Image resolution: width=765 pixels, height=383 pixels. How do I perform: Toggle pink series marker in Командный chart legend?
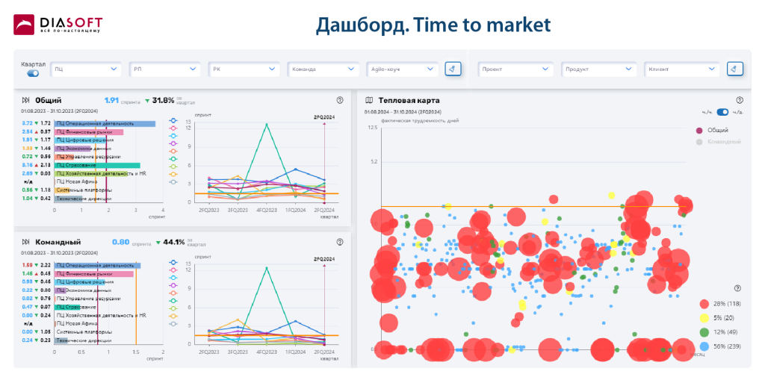[173, 270]
